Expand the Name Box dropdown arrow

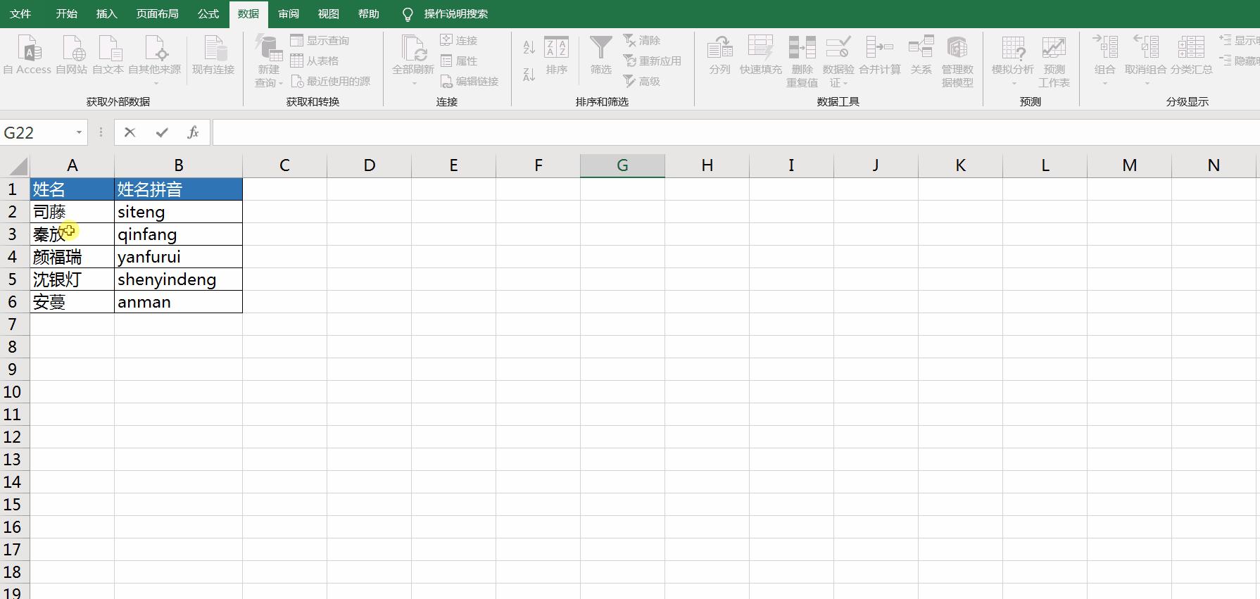pos(79,132)
